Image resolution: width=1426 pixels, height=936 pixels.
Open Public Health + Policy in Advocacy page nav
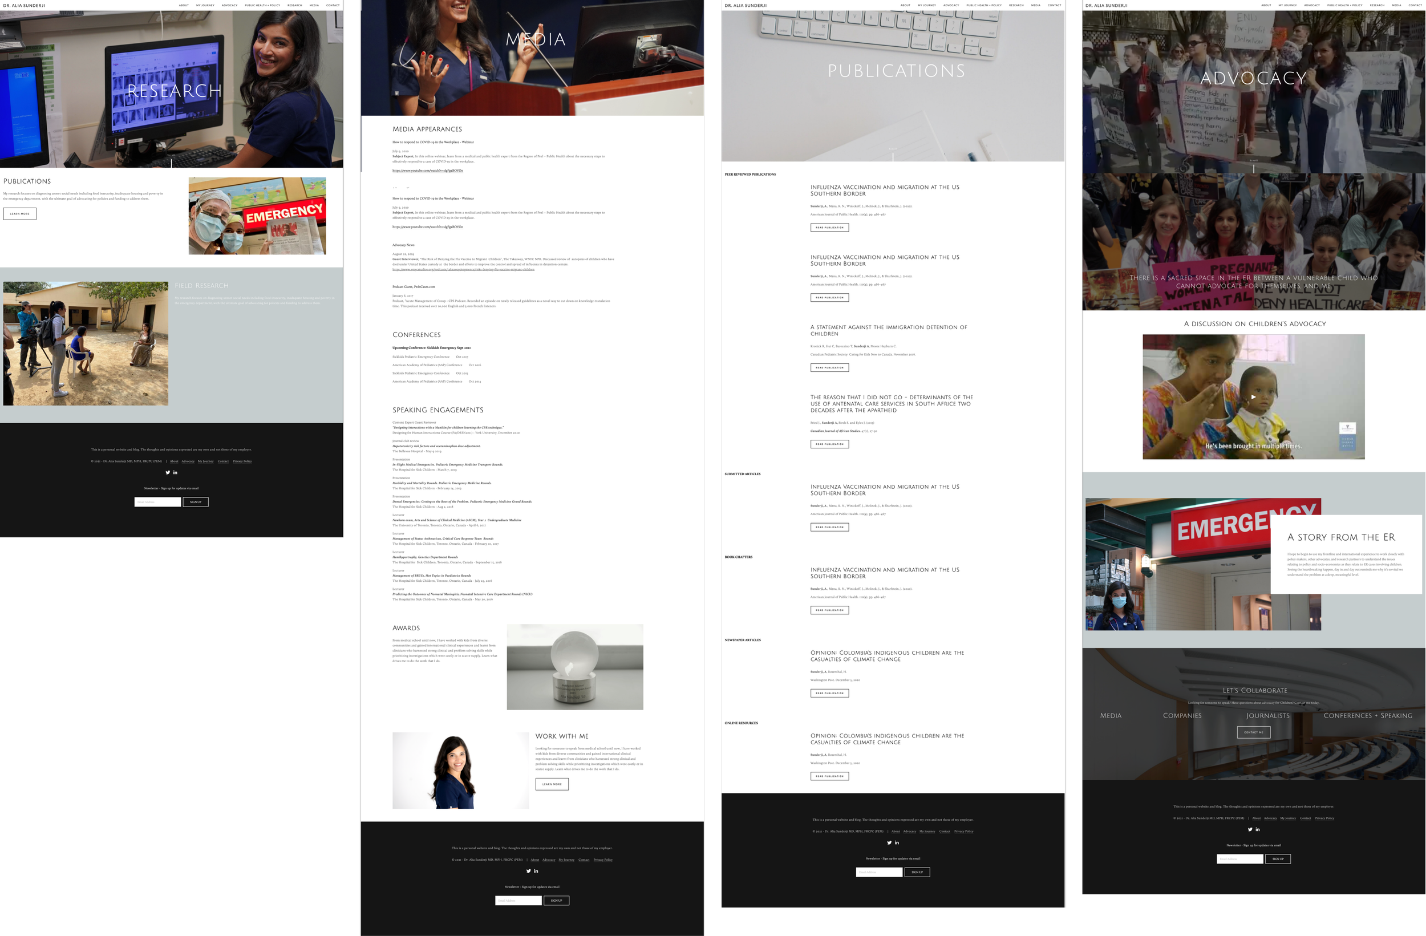pos(1344,5)
